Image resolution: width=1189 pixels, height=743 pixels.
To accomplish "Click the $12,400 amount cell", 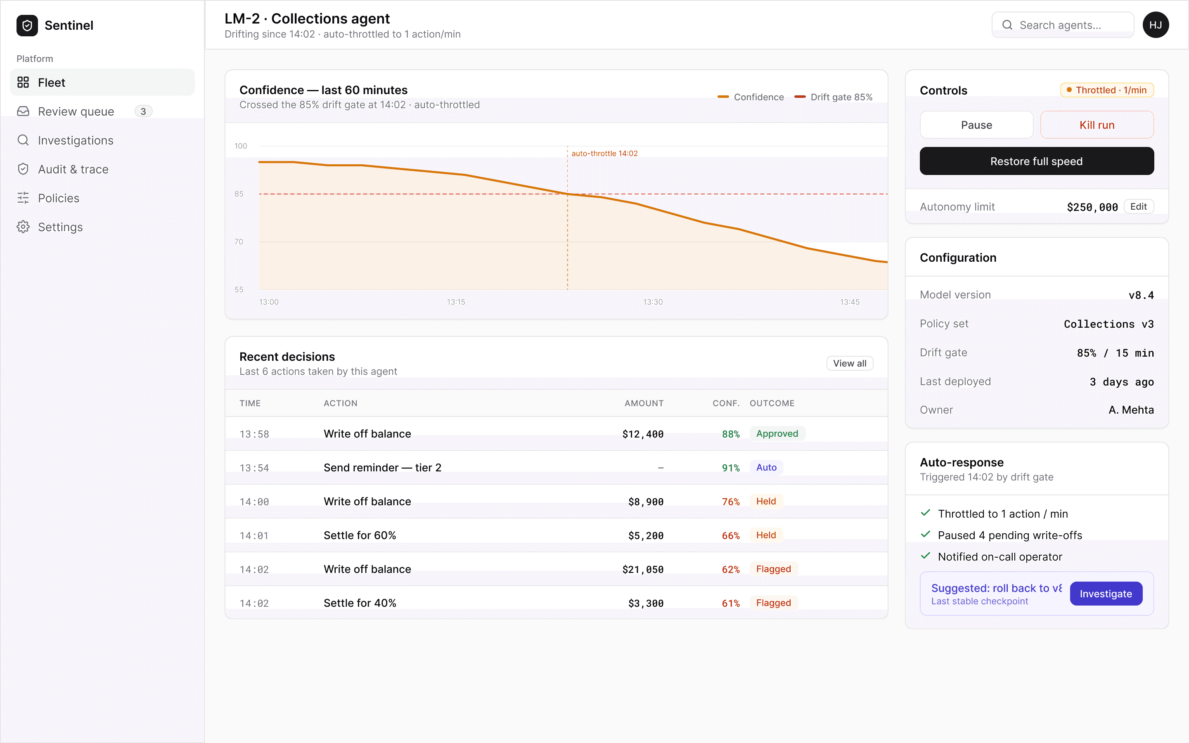I will pyautogui.click(x=643, y=434).
